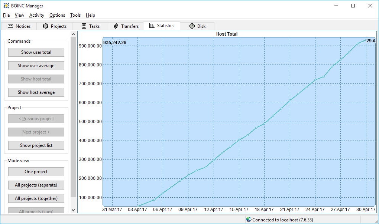Click Show user total button
Image resolution: width=379 pixels, height=224 pixels.
click(x=36, y=52)
